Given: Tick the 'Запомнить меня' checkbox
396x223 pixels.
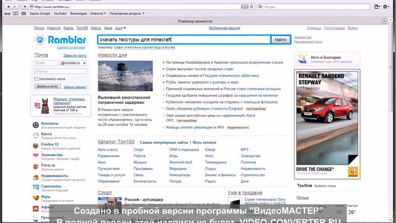Looking at the screenshot, I should click(x=36, y=79).
